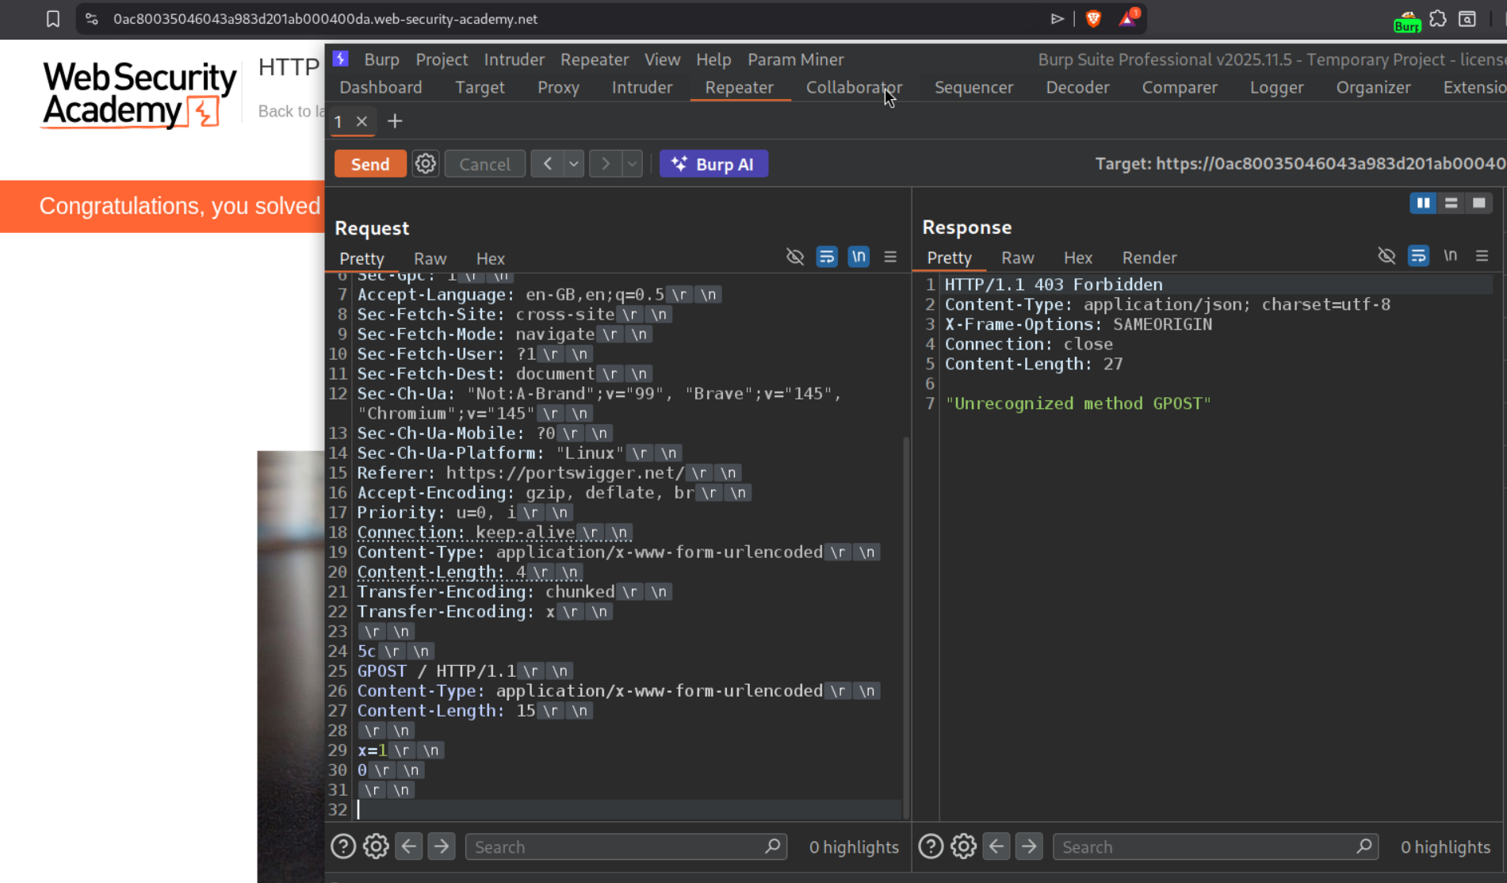The image size is (1507, 883).
Task: Switch to the Collaborator tab
Action: point(854,87)
